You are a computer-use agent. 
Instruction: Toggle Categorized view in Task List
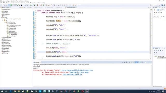[x=158, y=10]
